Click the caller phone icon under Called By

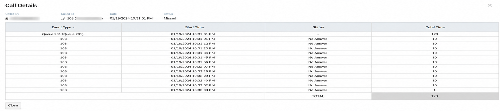point(7,19)
